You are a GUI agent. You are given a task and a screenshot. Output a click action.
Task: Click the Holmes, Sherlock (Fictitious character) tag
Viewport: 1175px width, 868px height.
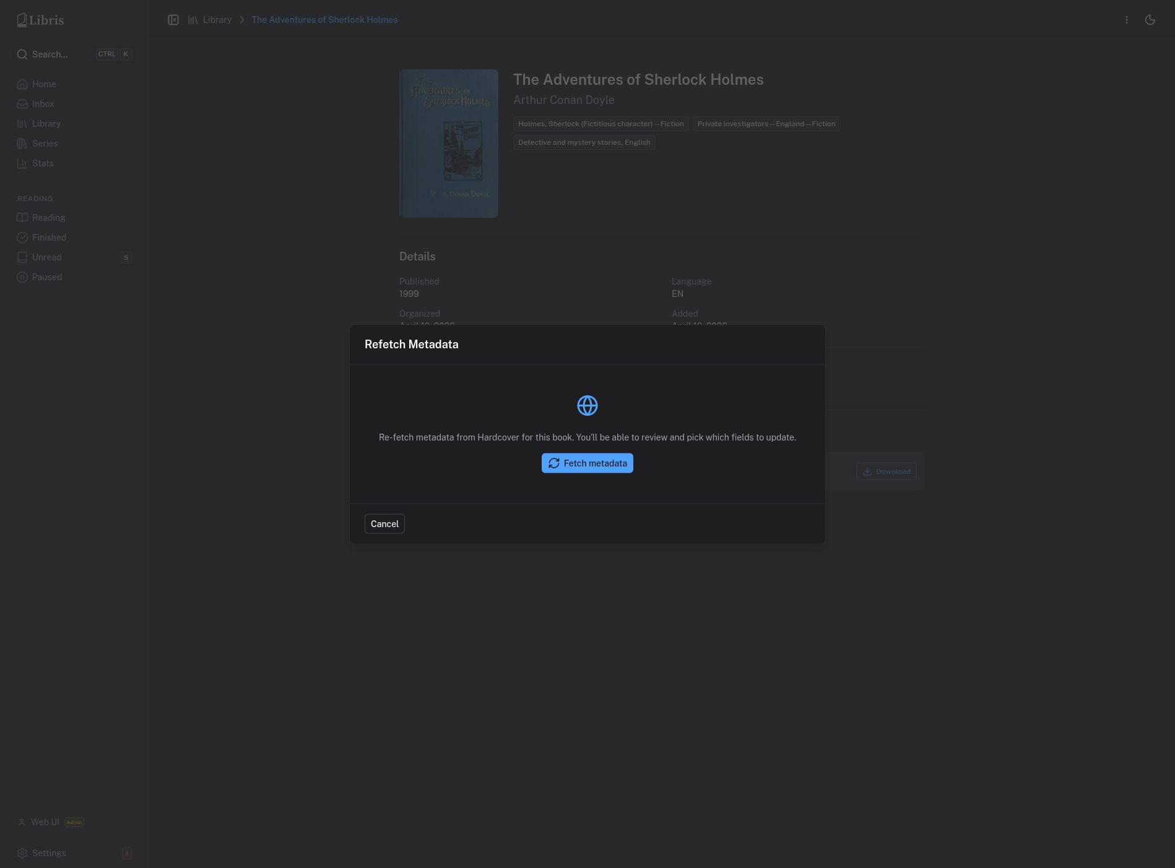click(x=601, y=124)
